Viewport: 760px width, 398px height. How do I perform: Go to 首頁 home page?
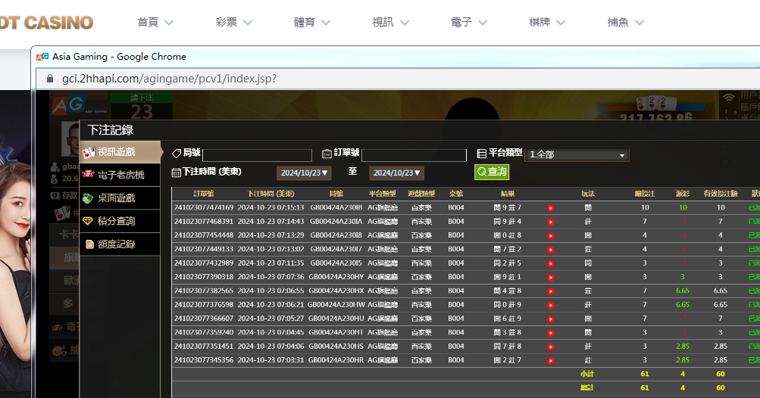[x=155, y=23]
